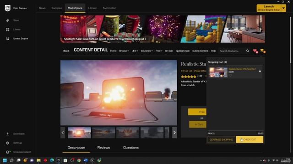Click the Epic Games logo icon
This screenshot has height=164, width=293.
click(7, 8)
